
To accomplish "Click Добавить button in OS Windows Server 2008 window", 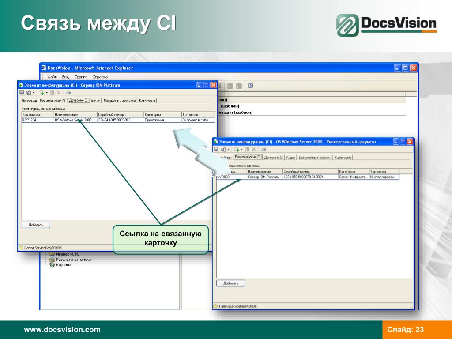I will (x=230, y=283).
